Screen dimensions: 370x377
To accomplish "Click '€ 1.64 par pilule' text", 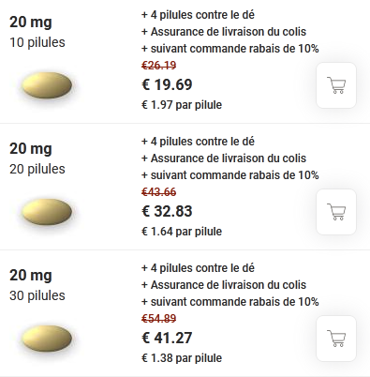I will coord(182,232).
